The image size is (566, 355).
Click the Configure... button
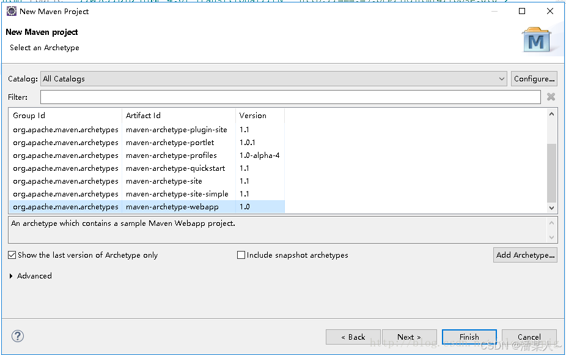(x=534, y=79)
